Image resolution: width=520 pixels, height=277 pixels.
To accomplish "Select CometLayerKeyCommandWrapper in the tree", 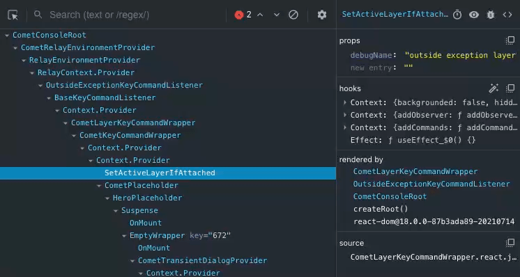I will (x=133, y=122).
